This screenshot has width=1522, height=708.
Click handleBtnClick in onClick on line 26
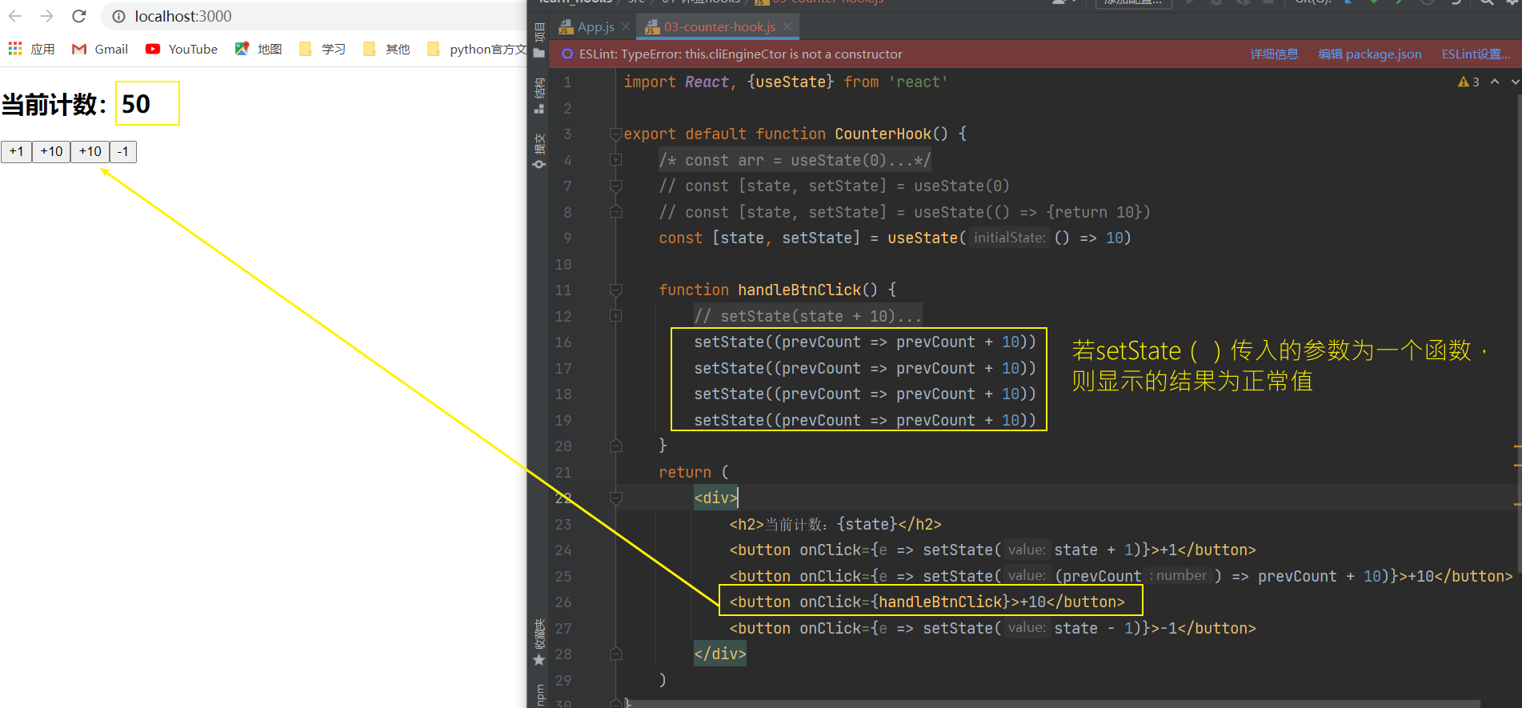(x=940, y=602)
